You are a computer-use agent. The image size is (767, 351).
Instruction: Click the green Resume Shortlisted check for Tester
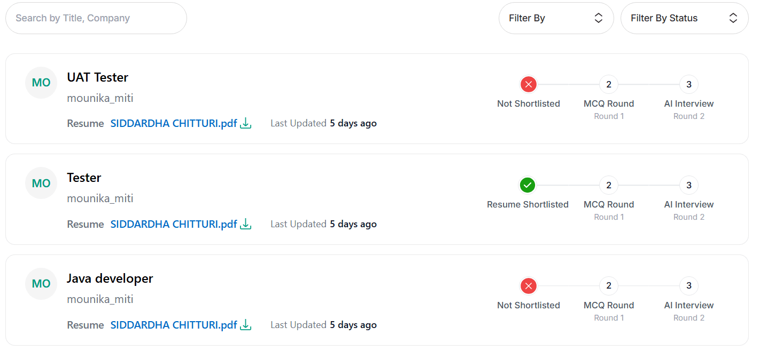click(x=527, y=185)
